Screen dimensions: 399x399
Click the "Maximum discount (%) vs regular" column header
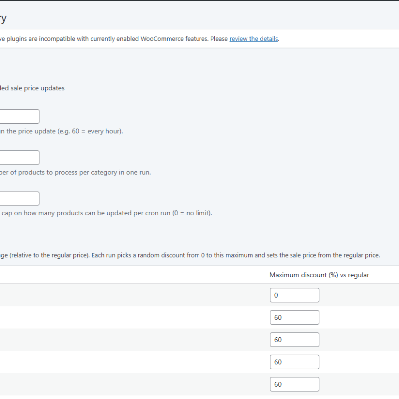click(319, 275)
